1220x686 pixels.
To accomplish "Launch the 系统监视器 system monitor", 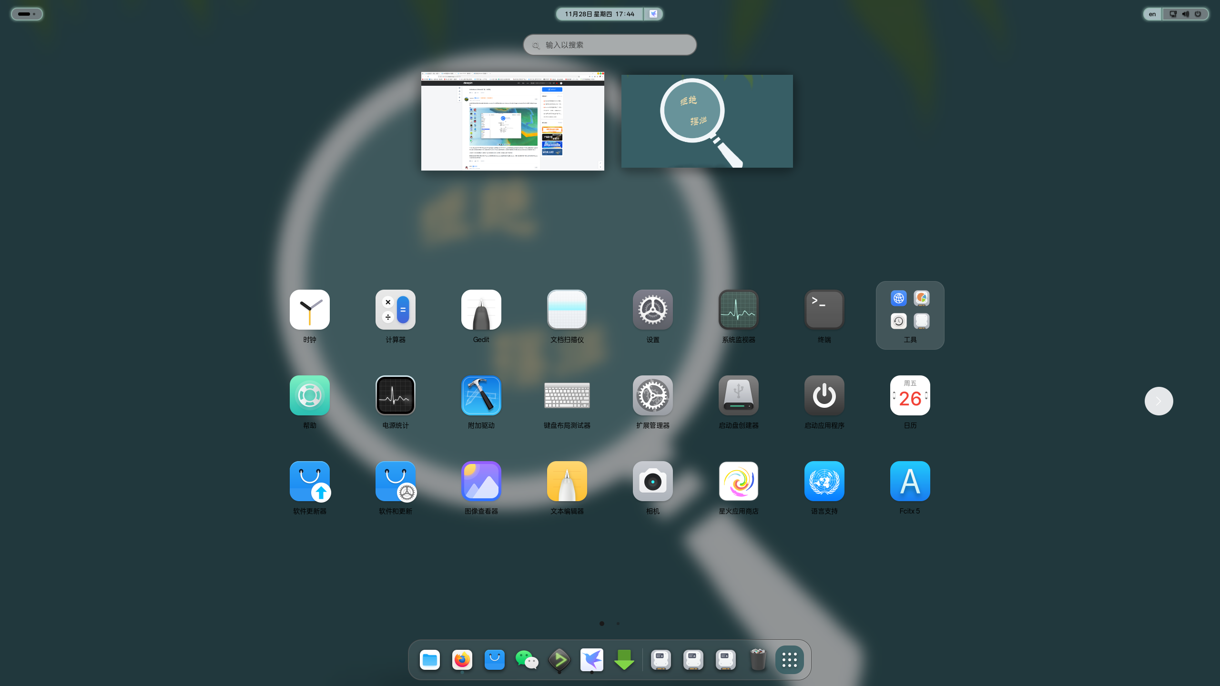I will (738, 316).
